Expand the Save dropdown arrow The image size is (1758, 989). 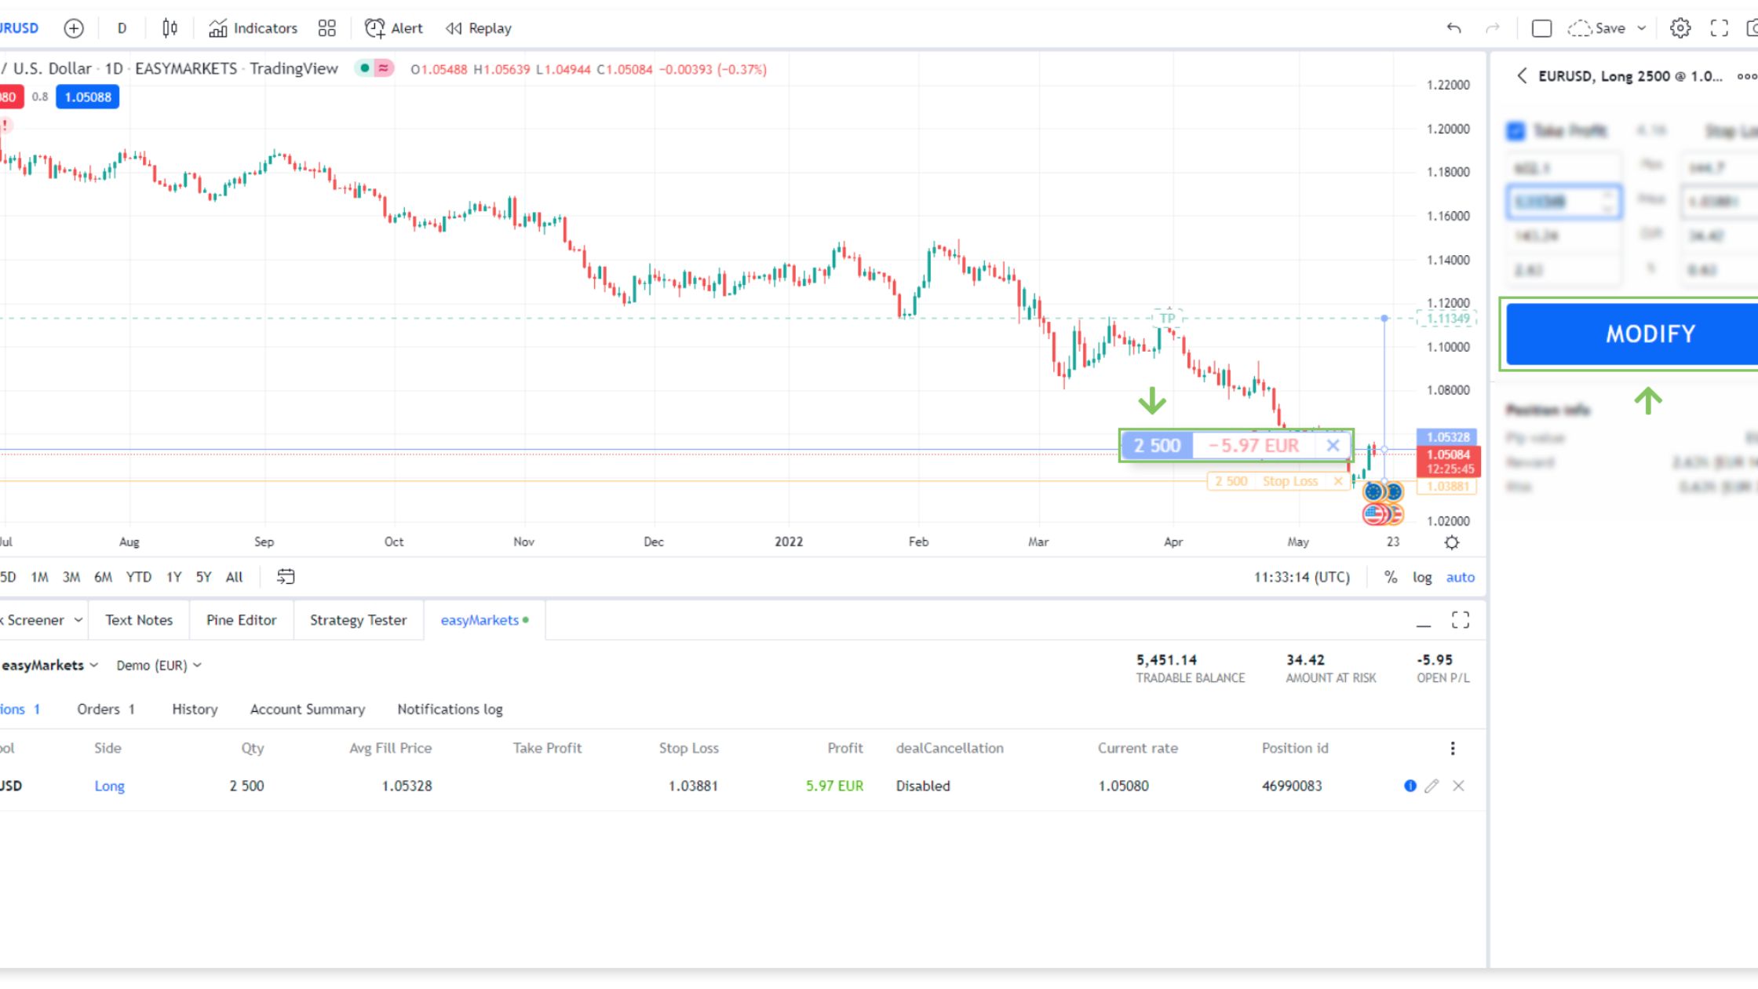[x=1641, y=28]
